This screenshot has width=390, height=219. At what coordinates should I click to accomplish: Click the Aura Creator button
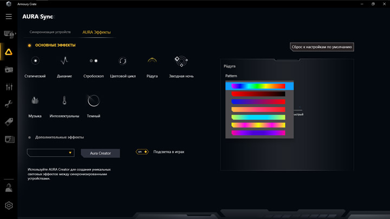tap(100, 153)
